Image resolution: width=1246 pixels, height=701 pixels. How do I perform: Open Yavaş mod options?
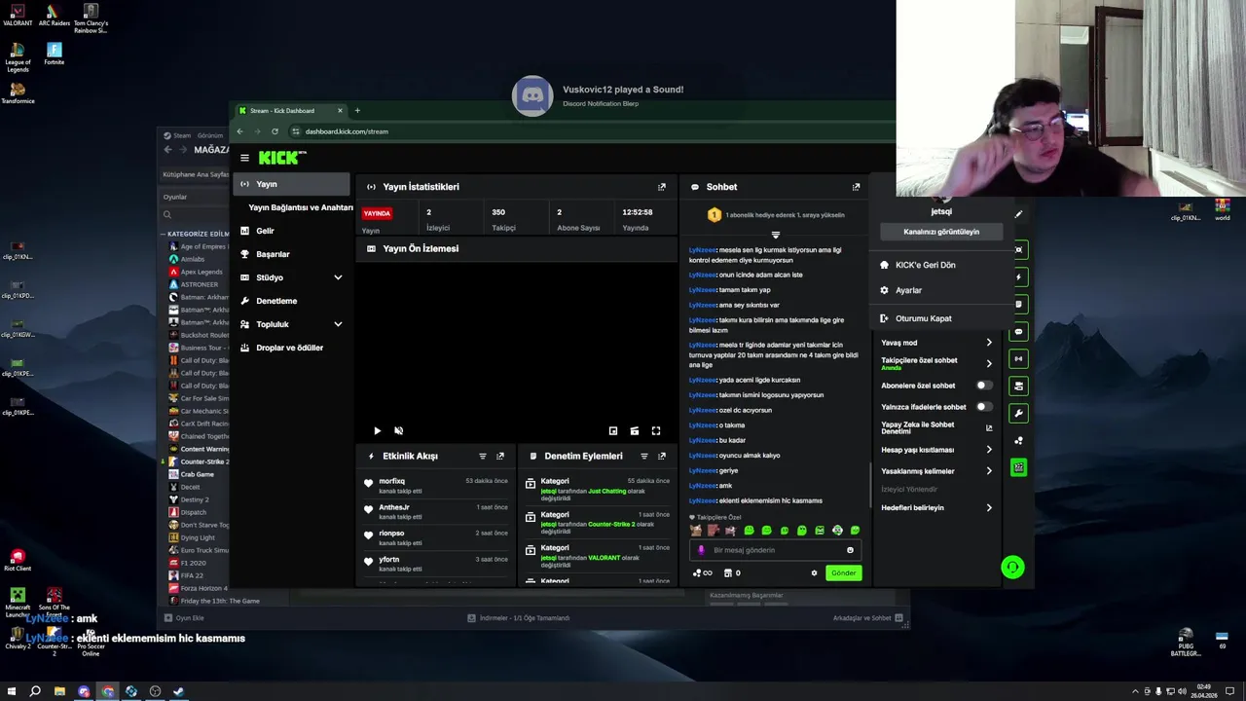936,343
